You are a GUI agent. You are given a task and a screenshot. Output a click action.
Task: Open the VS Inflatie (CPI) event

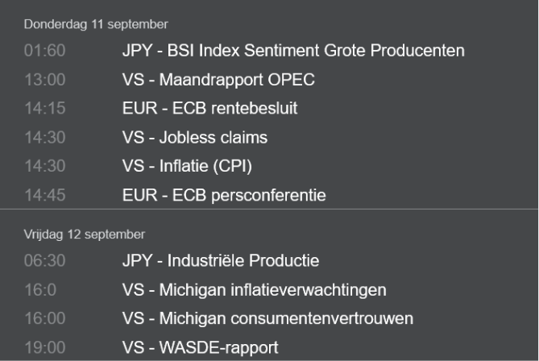click(187, 166)
